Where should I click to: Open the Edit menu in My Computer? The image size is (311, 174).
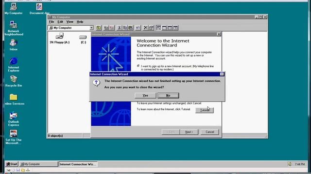60,22
